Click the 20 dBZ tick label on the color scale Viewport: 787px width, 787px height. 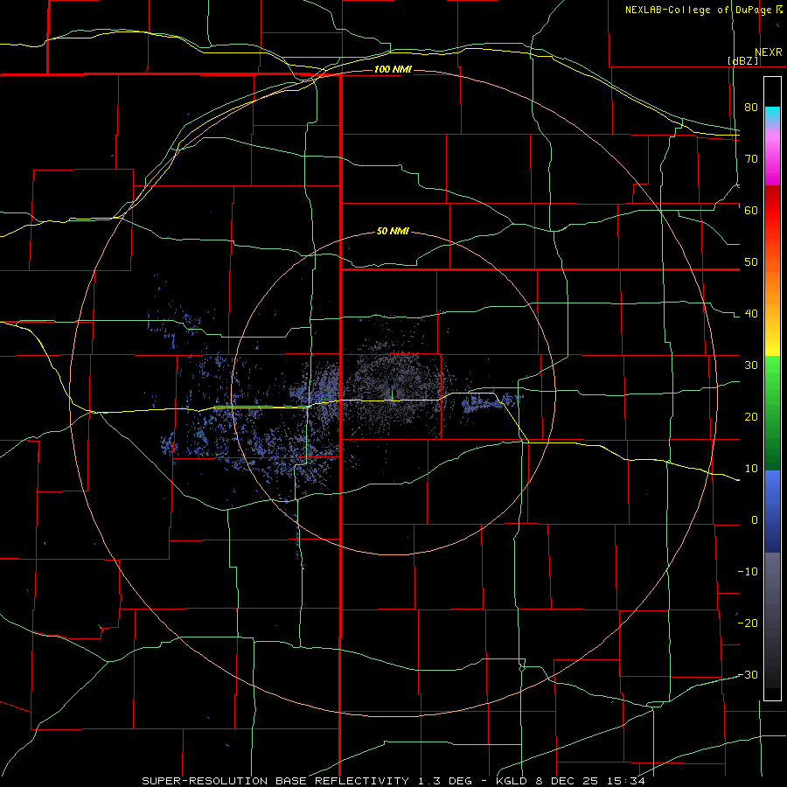coord(751,417)
